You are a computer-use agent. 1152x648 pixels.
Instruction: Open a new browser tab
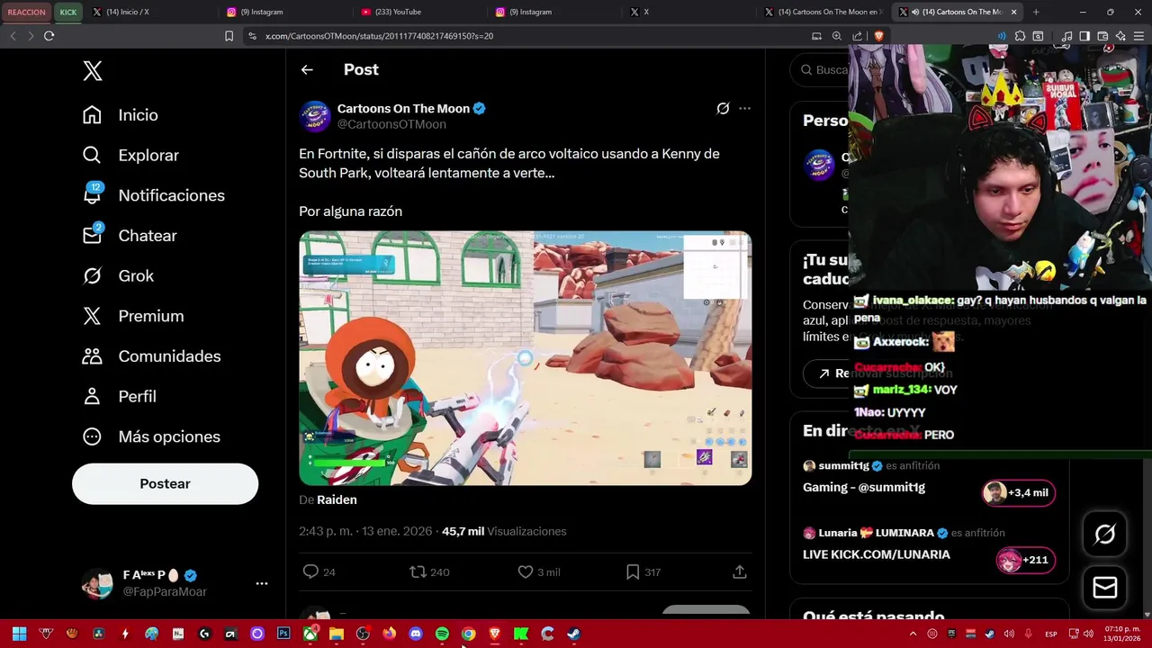pyautogui.click(x=1036, y=12)
